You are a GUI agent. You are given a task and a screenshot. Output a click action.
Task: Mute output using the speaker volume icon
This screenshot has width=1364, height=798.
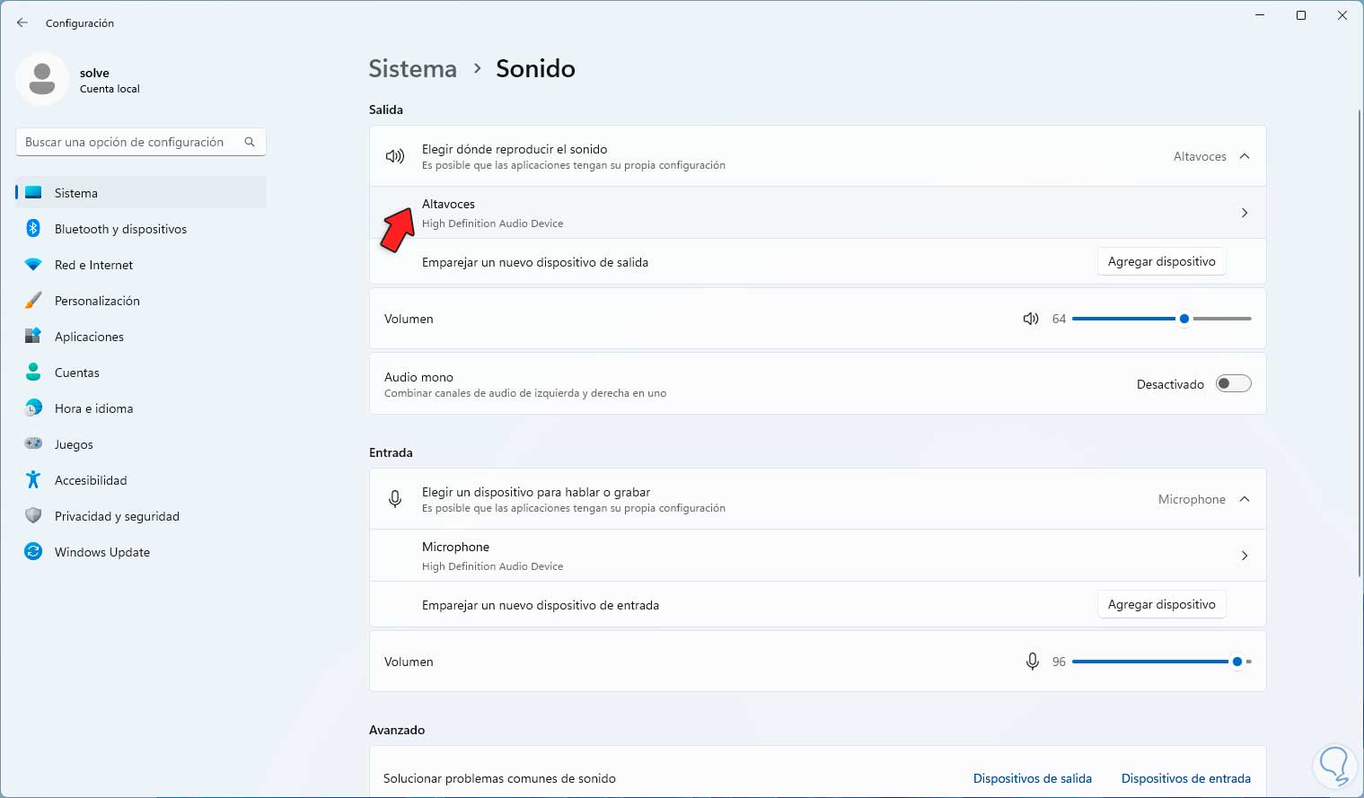click(1031, 319)
